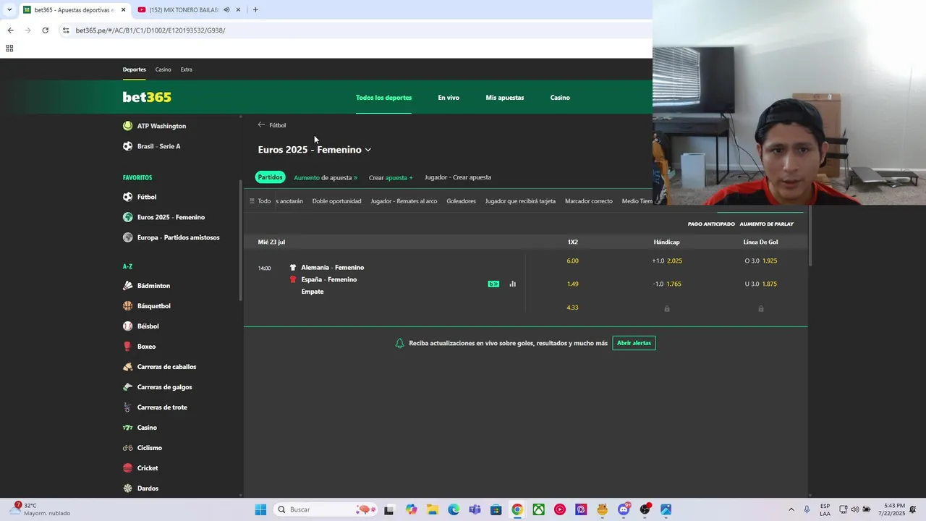Expand Euros 2025 - Femenino competition dropdown
The height and width of the screenshot is (521, 926).
[368, 150]
